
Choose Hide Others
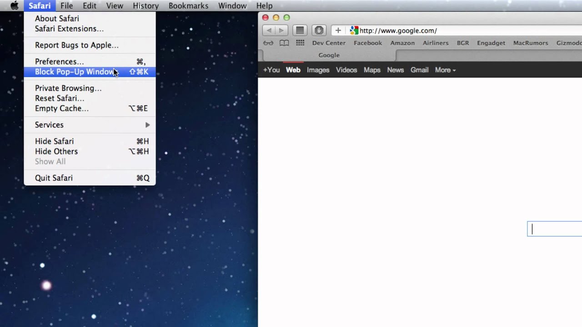pyautogui.click(x=90, y=151)
